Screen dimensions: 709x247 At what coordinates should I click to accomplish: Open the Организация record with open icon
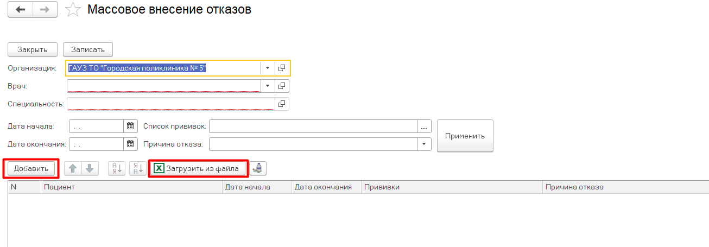[x=281, y=68]
